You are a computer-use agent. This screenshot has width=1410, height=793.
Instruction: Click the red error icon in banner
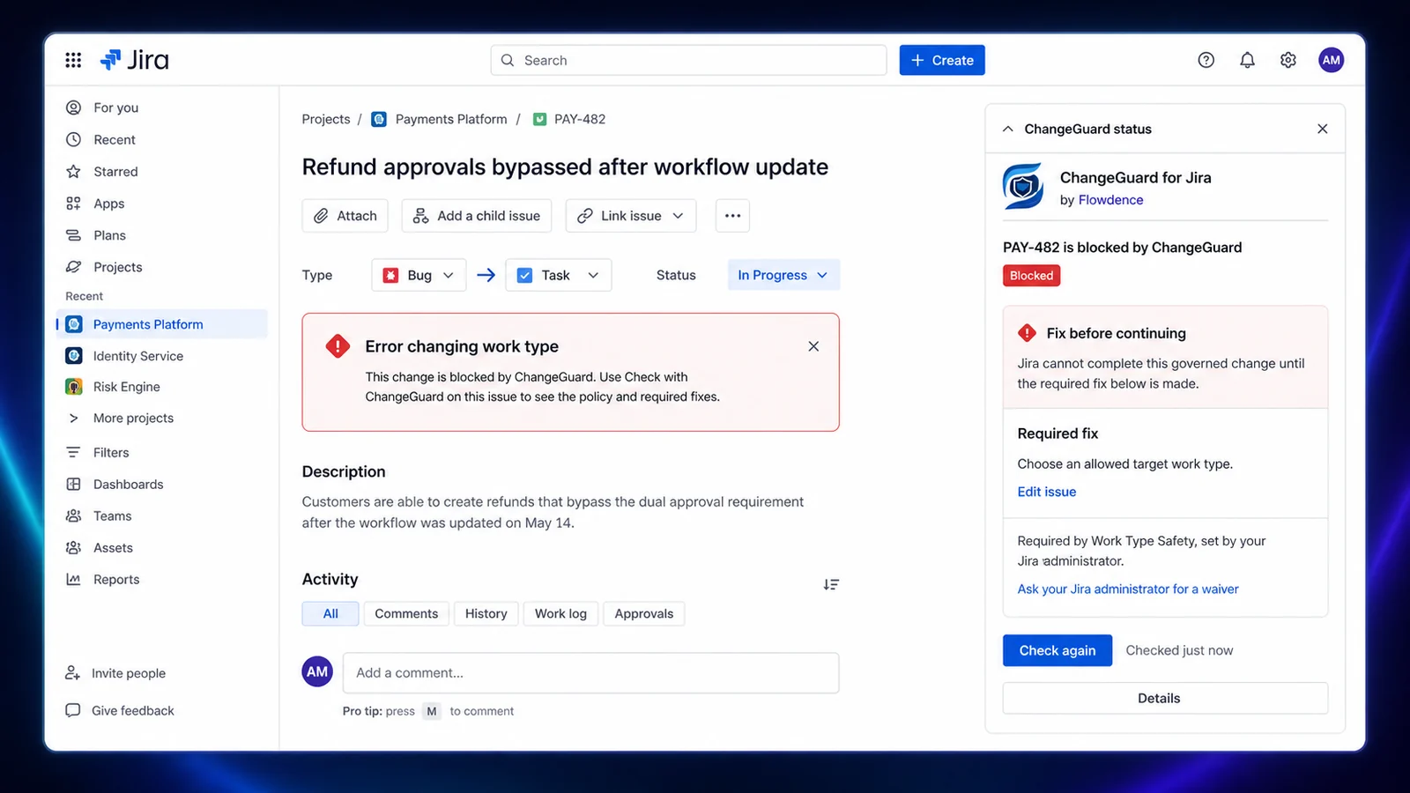(338, 346)
